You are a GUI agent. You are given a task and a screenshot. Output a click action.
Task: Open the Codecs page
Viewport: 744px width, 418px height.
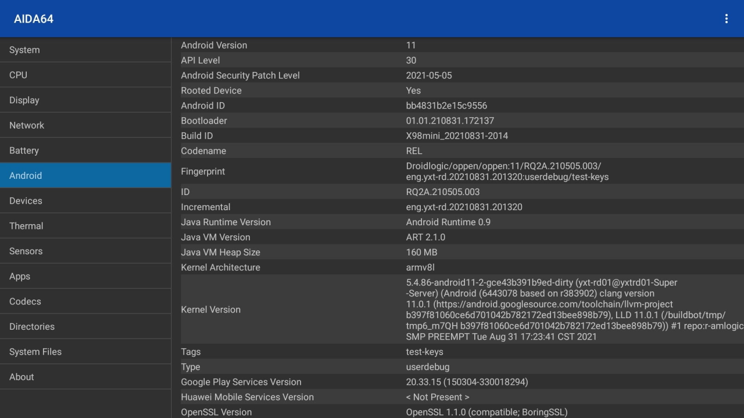pos(85,301)
